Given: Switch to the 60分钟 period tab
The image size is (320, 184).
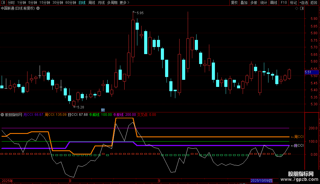Looking at the screenshot, I should [71, 3].
